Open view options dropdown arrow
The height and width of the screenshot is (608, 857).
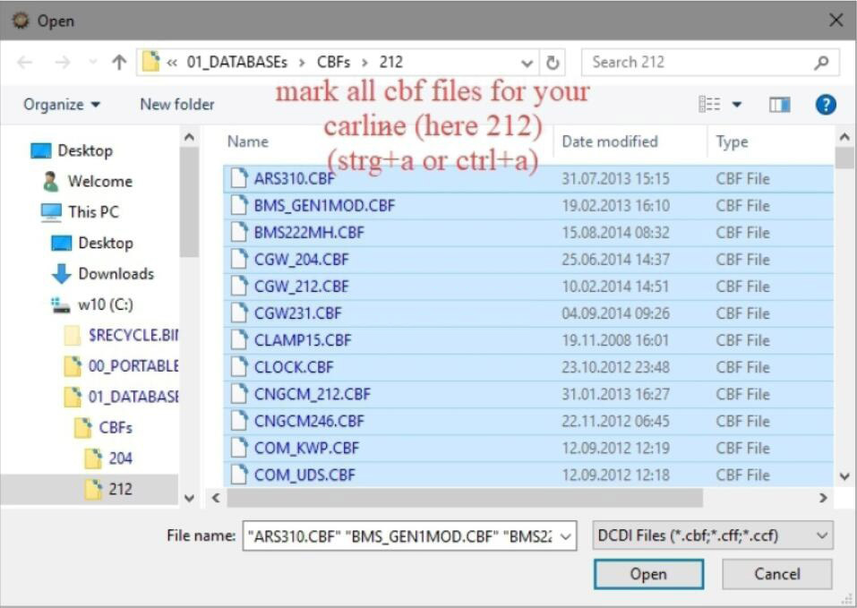[737, 105]
